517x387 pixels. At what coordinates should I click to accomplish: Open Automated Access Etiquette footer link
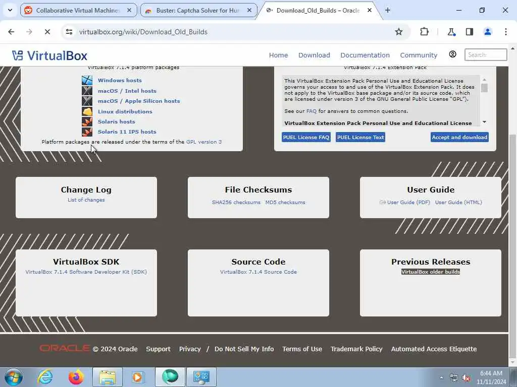434,349
